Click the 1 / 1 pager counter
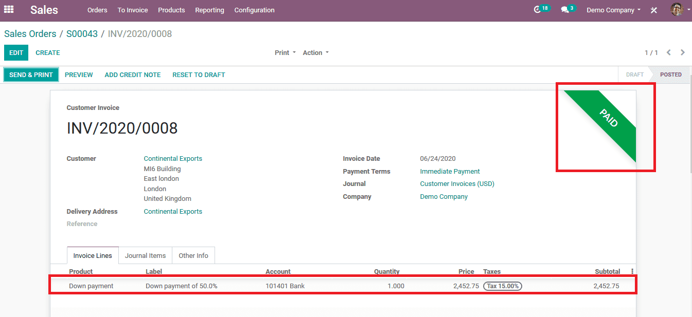Screen dimensions: 692x317 pos(651,52)
